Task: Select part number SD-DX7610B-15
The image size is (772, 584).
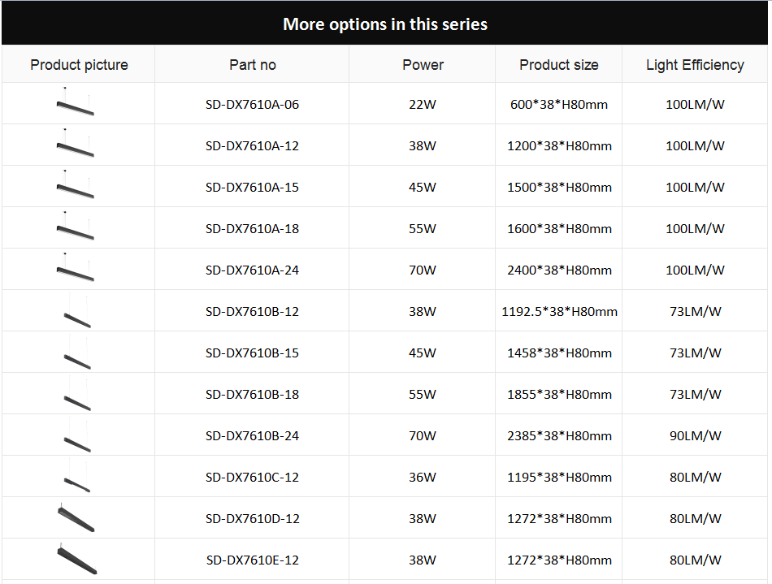Action: (252, 353)
